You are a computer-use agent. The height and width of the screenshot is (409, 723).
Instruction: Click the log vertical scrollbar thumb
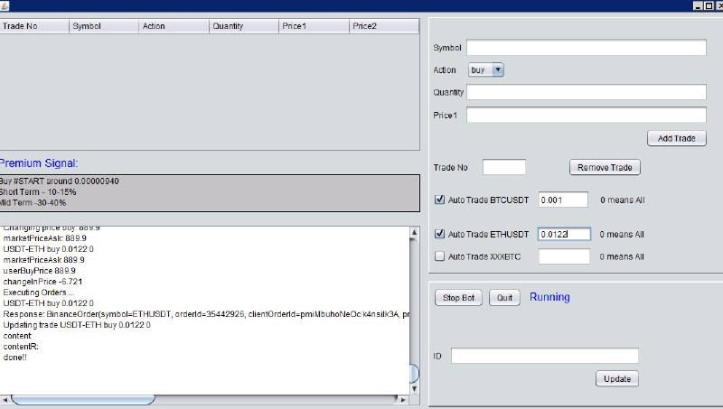click(x=414, y=373)
